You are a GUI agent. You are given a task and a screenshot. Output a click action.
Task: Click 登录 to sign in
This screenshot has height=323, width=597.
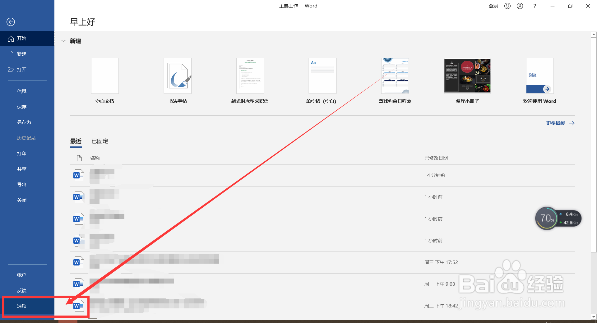point(493,6)
